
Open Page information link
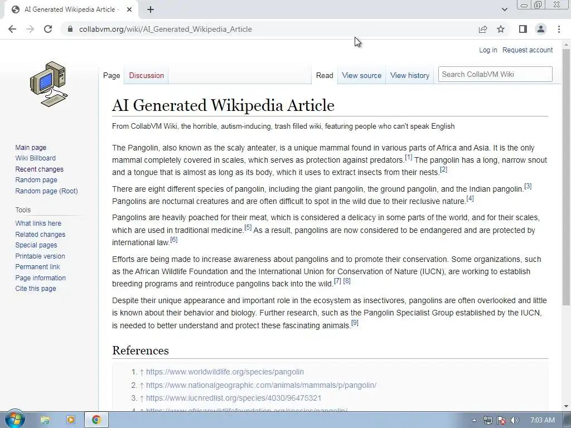pos(40,278)
